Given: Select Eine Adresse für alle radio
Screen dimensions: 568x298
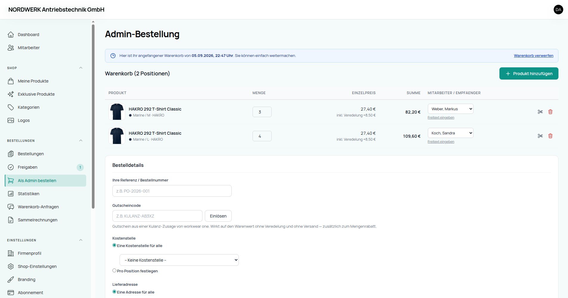Looking at the screenshot, I should click(114, 292).
